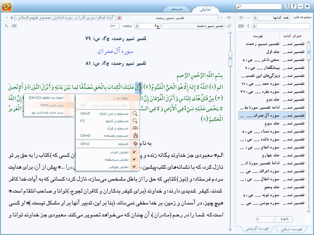Switch to the آینه کمال document tab
Screen dimensions: 314x235
click(65, 18)
